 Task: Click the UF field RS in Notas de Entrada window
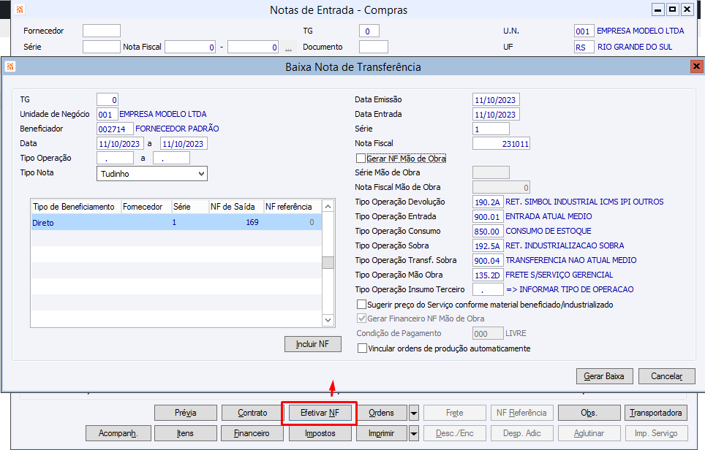coord(584,47)
